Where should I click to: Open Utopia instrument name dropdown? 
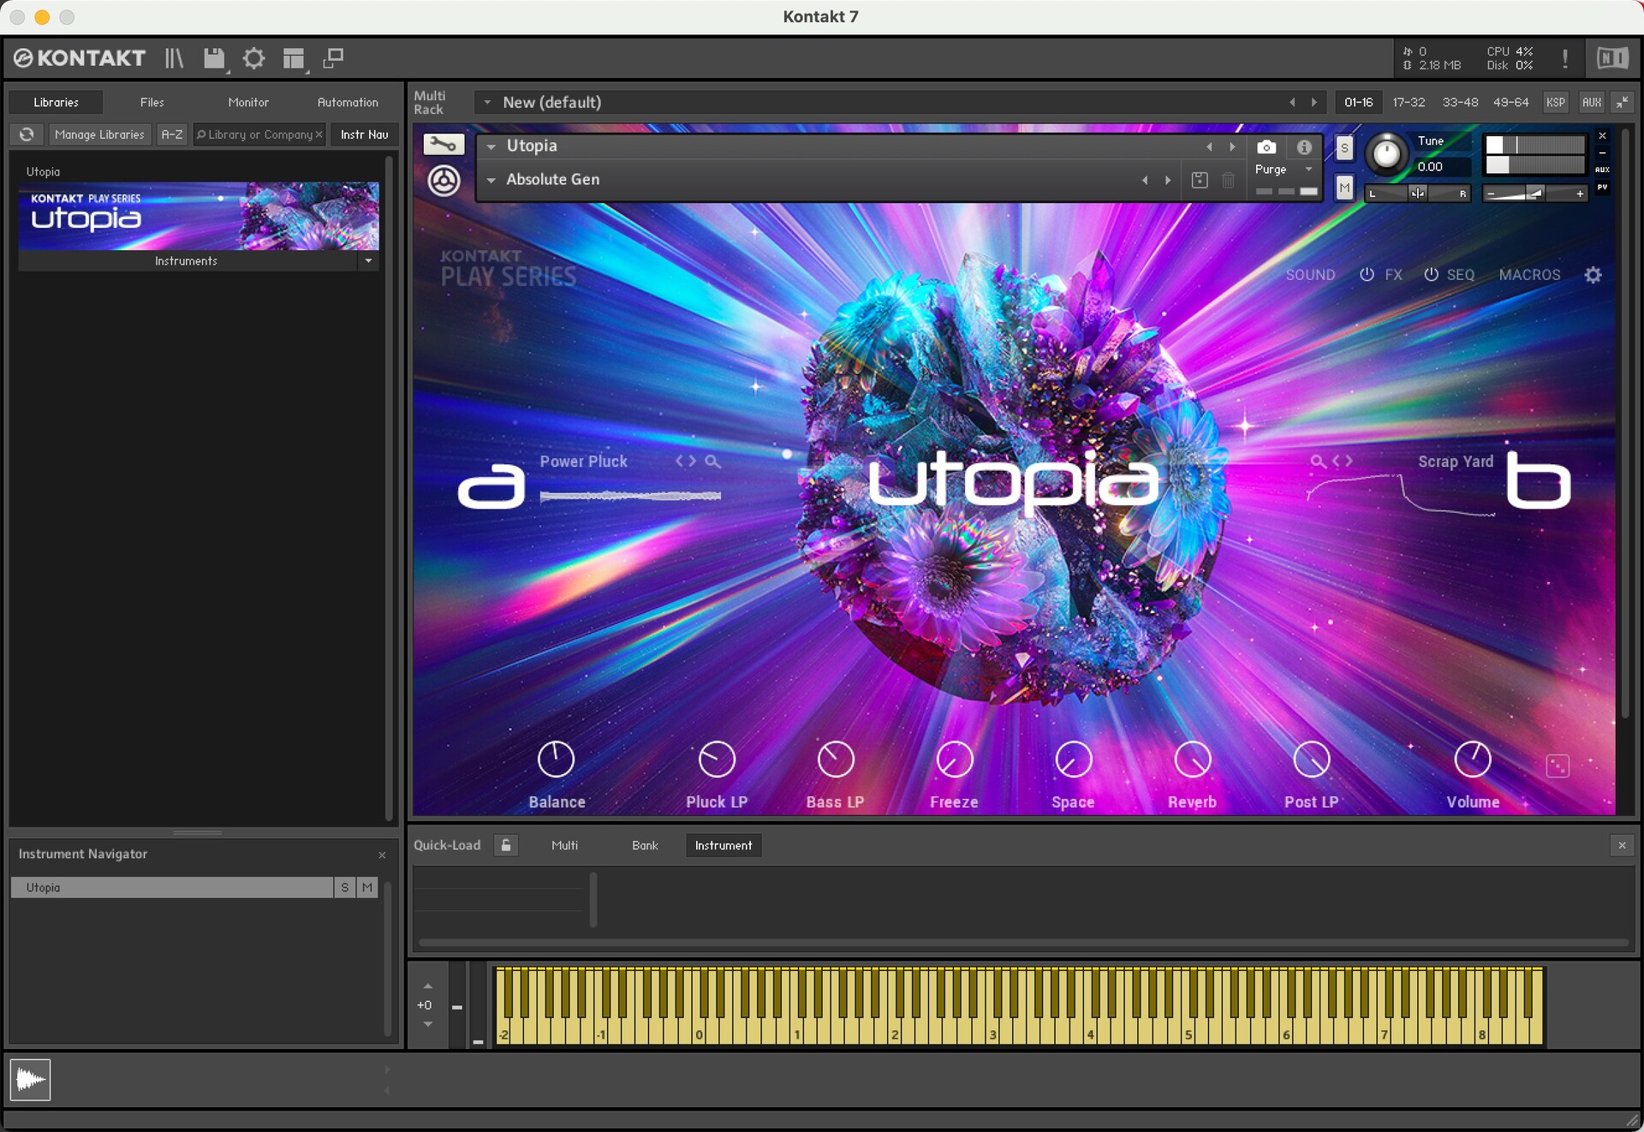[x=491, y=146]
